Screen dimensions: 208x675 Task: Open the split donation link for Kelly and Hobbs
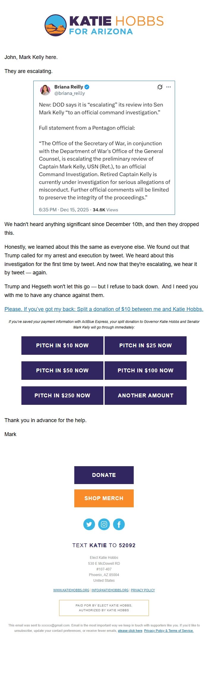coord(104,309)
